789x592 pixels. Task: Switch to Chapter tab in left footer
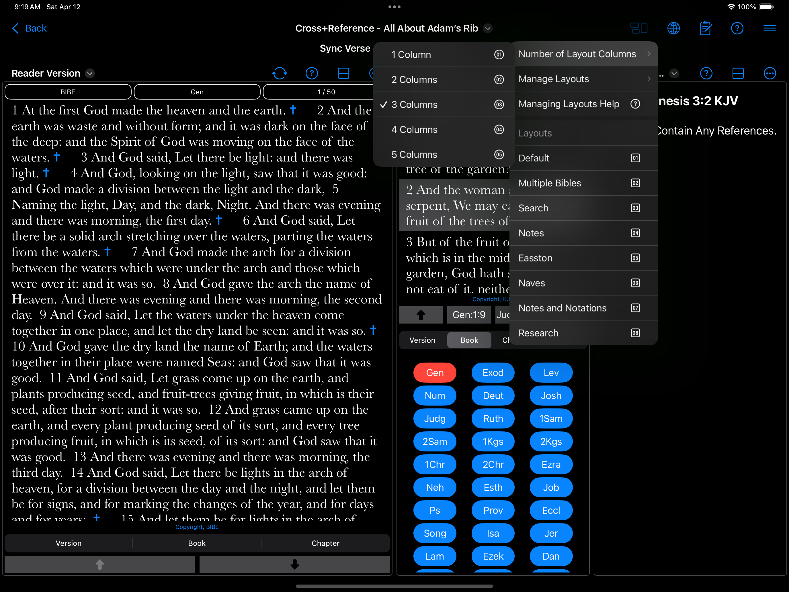click(x=325, y=543)
